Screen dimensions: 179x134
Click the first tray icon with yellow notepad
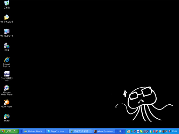pos(129,131)
